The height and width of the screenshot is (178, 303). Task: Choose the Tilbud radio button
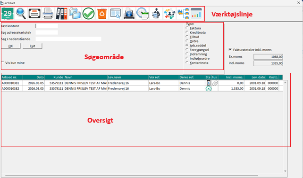[187, 37]
